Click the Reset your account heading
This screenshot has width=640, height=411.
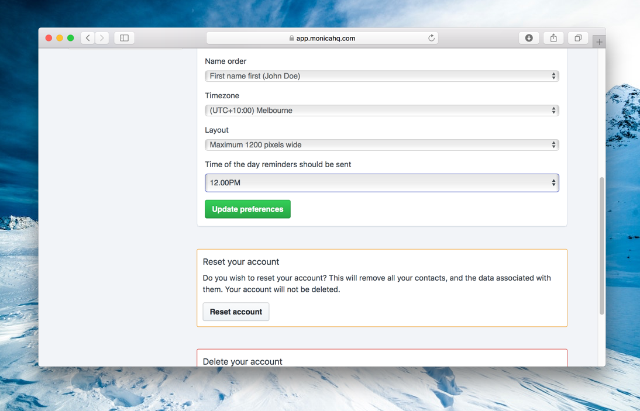click(x=241, y=262)
